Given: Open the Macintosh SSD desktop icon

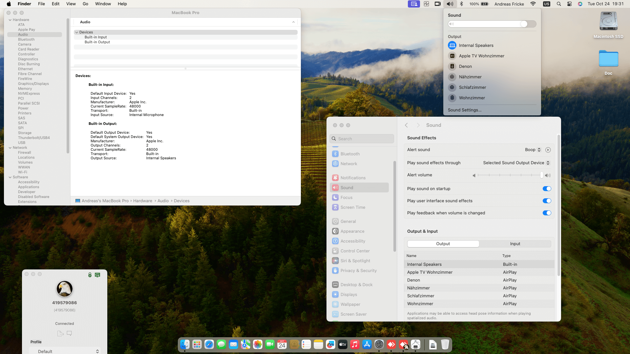Looking at the screenshot, I should click(x=608, y=25).
